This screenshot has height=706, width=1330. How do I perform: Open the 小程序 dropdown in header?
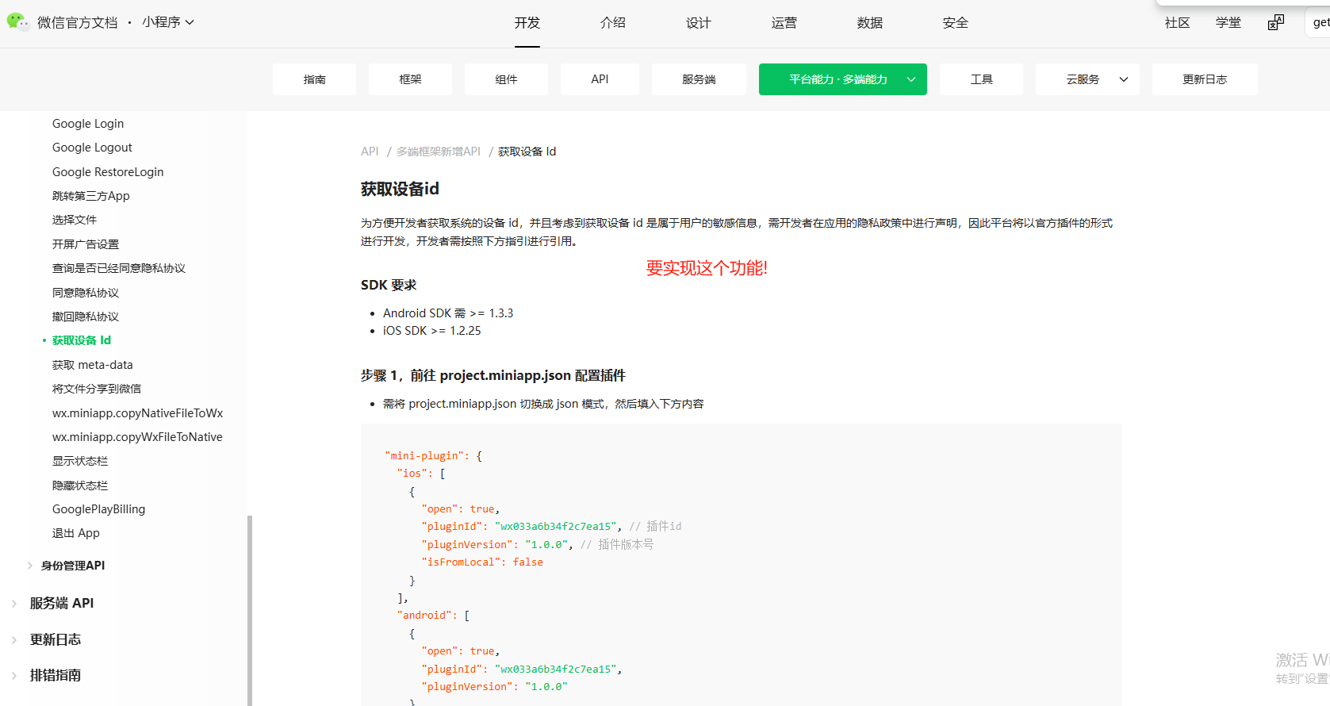(167, 22)
